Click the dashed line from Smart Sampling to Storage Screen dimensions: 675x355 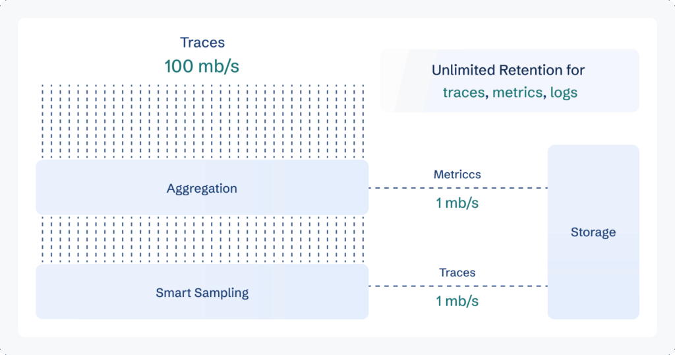458,286
